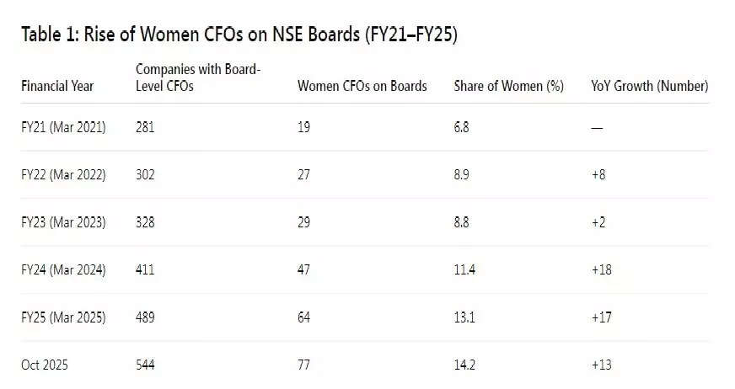Click the Financial Year column header
Image resolution: width=735 pixels, height=389 pixels.
click(57, 86)
